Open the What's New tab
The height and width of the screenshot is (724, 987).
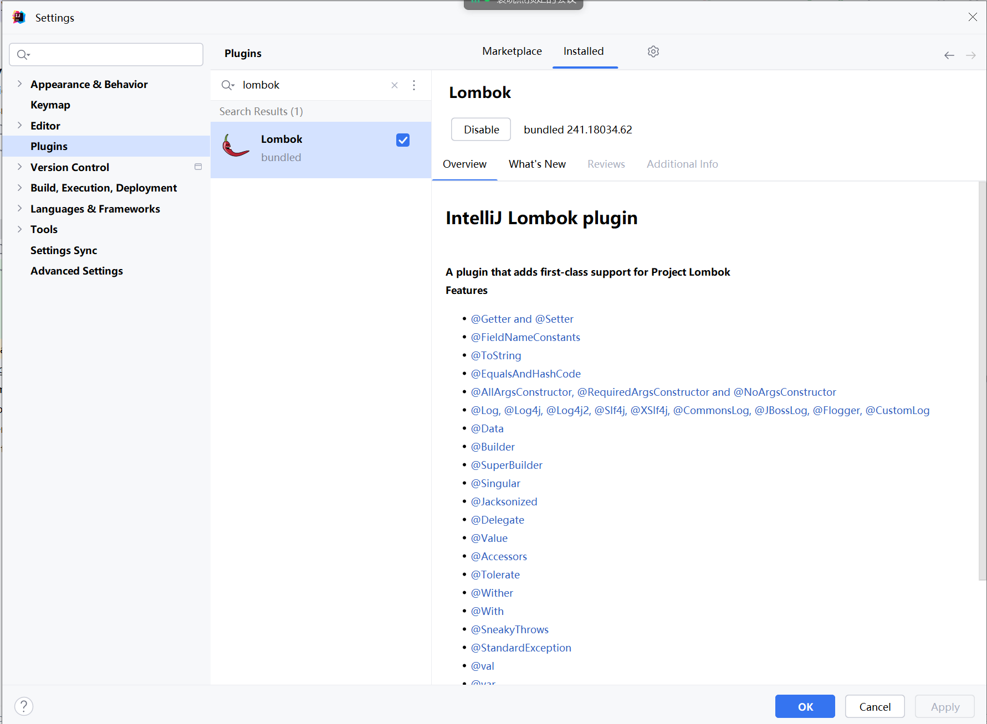tap(537, 164)
